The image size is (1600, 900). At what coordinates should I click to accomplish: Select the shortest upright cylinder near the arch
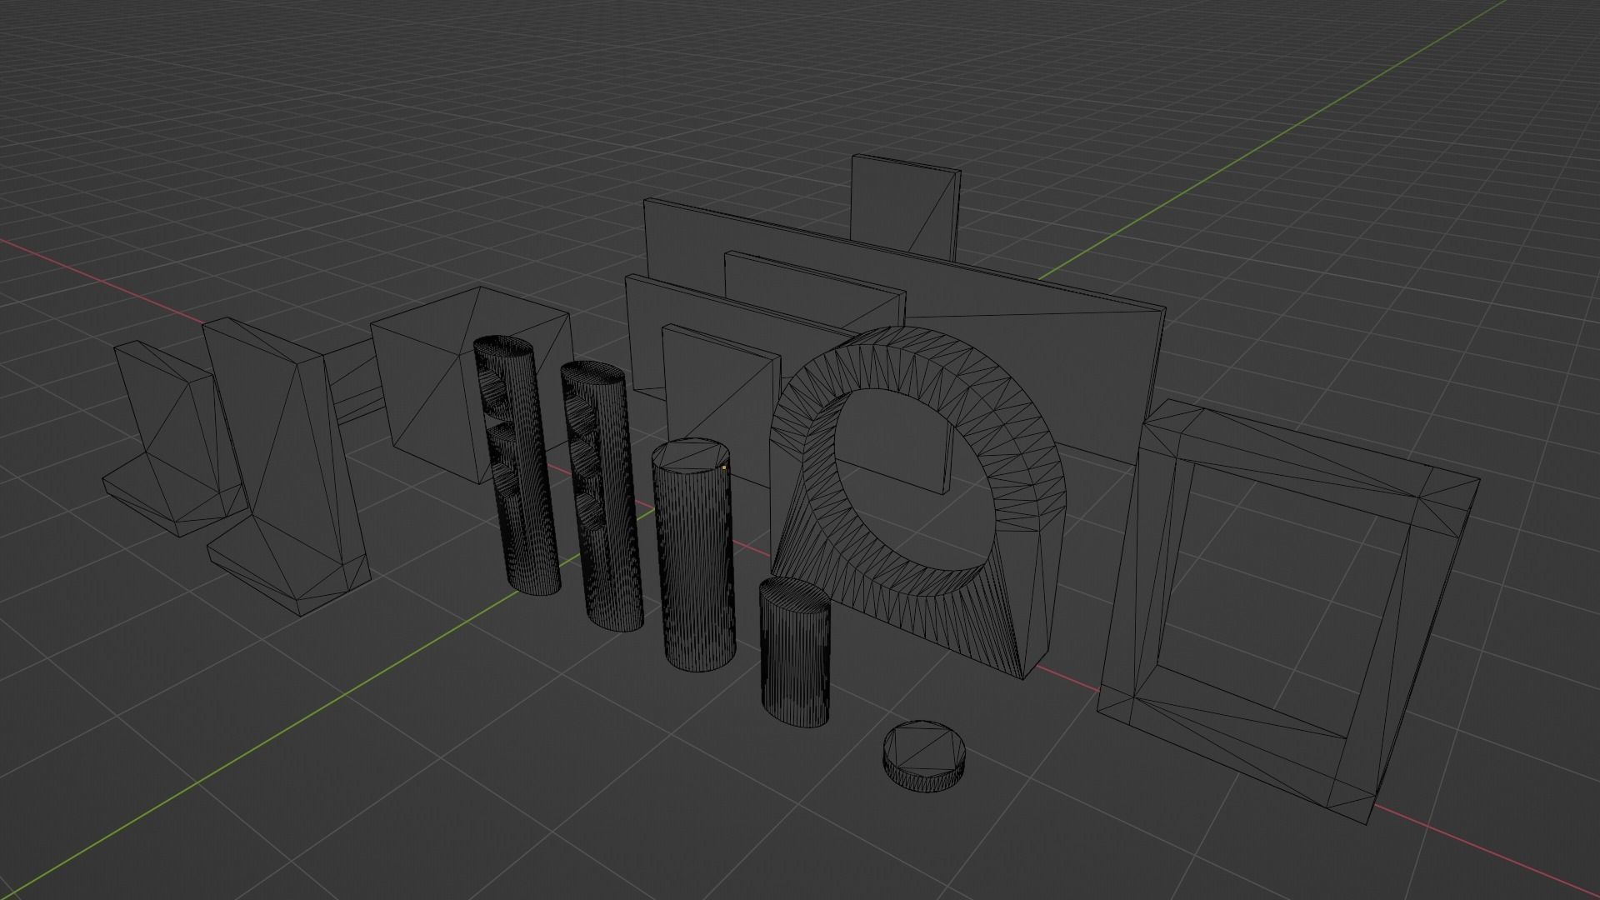tap(795, 652)
